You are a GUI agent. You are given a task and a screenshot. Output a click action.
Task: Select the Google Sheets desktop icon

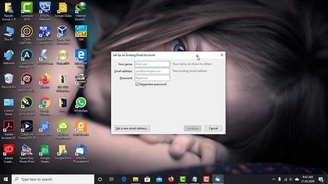(x=45, y=154)
